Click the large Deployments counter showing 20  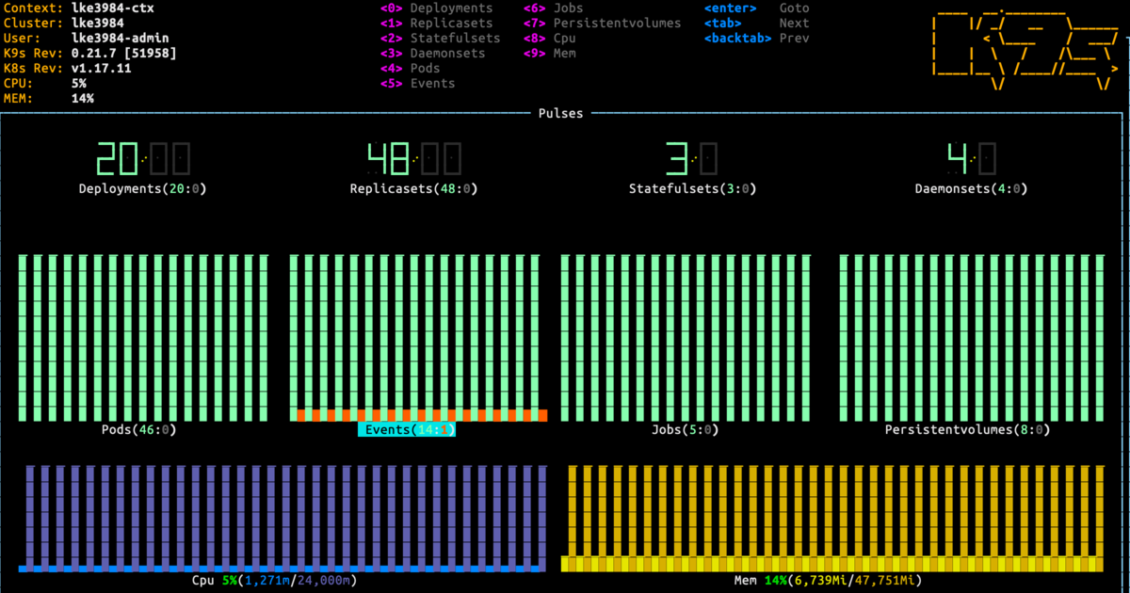[x=143, y=159]
